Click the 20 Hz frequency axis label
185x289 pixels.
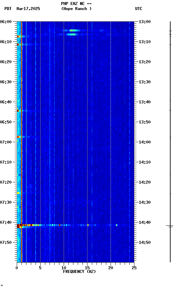coord(111,268)
